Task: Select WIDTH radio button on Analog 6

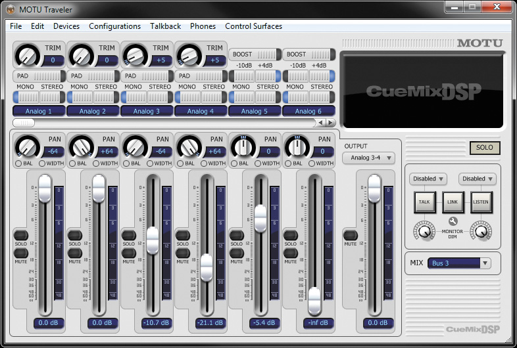Action: click(x=312, y=163)
